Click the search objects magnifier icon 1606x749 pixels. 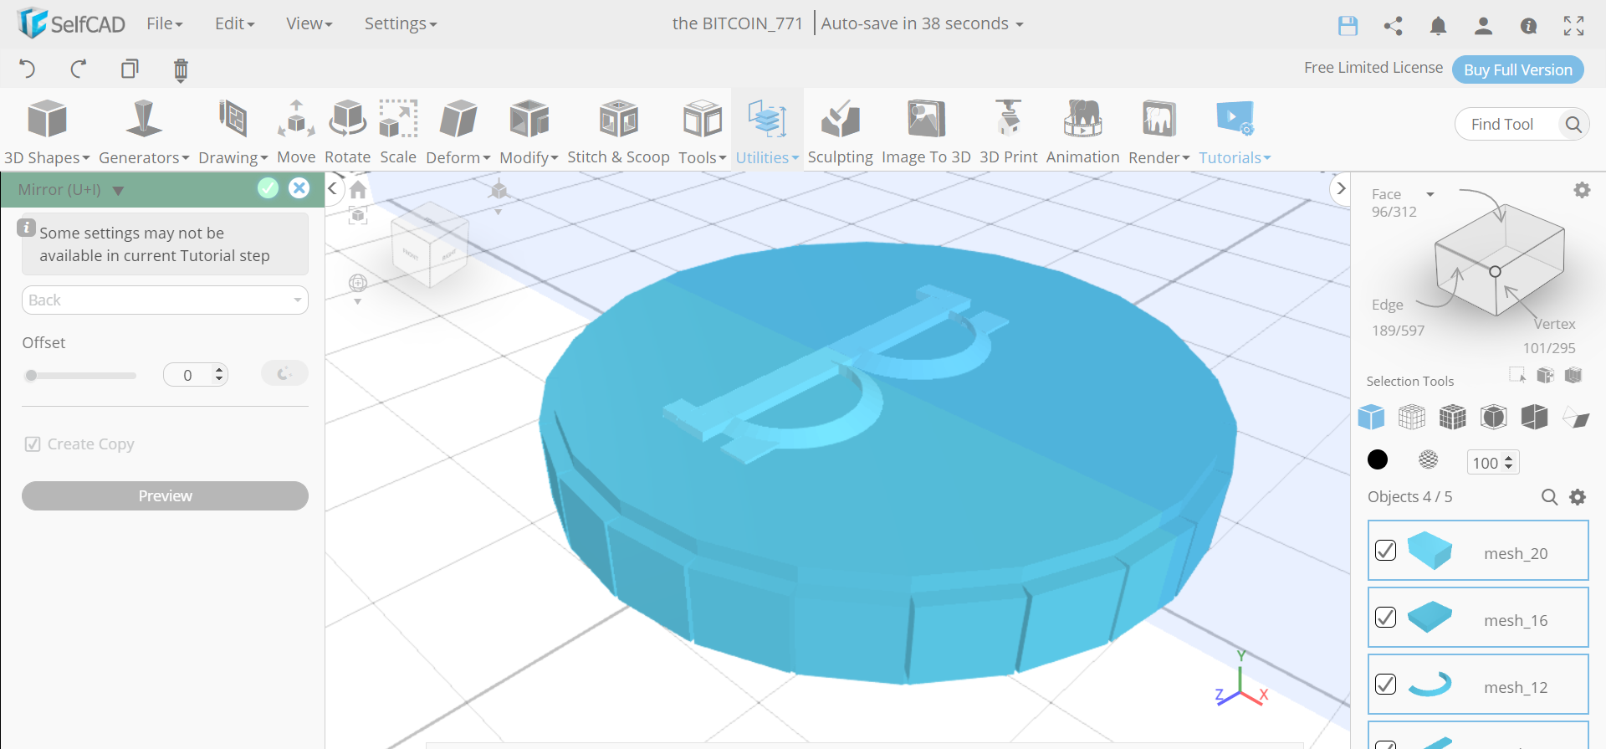pyautogui.click(x=1549, y=497)
